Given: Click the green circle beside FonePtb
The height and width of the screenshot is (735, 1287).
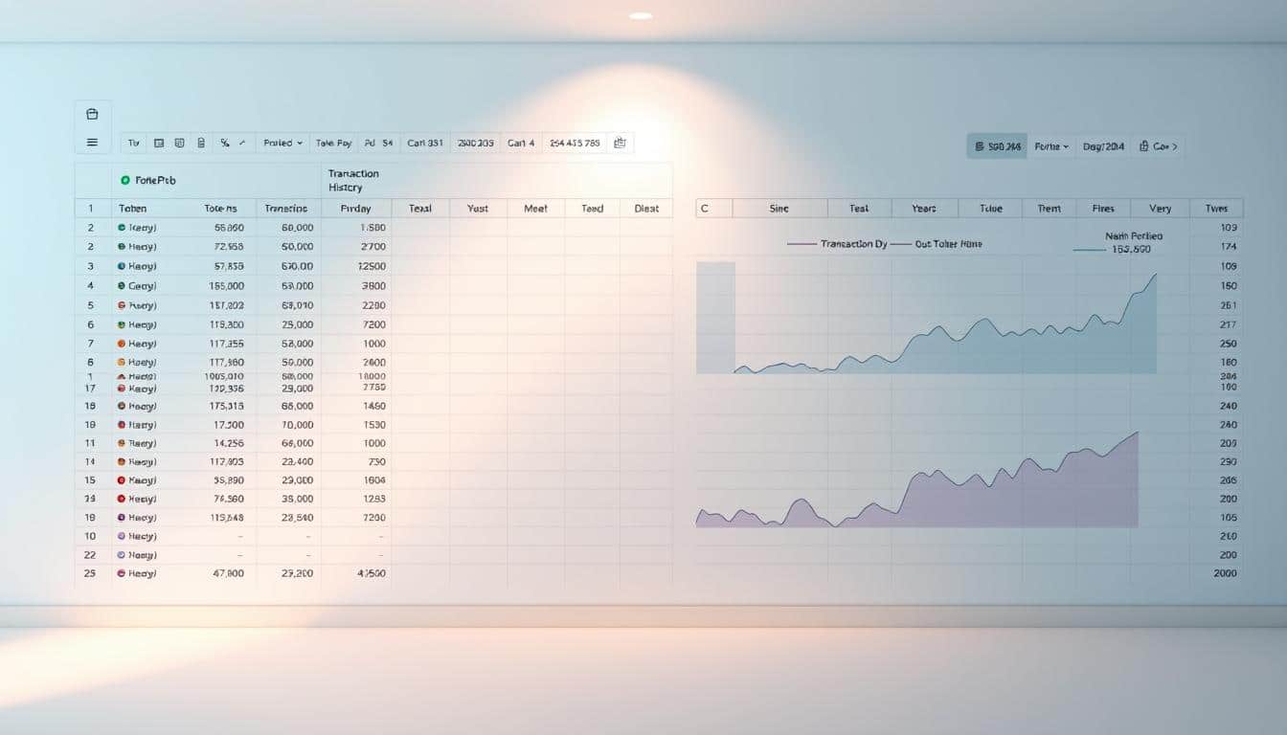Looking at the screenshot, I should pyautogui.click(x=125, y=180).
